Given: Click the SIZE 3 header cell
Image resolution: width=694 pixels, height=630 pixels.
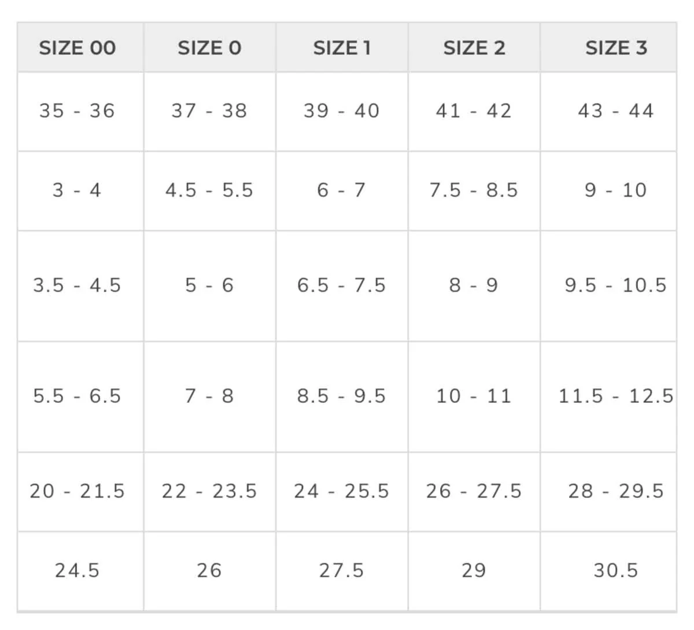Looking at the screenshot, I should 616,48.
